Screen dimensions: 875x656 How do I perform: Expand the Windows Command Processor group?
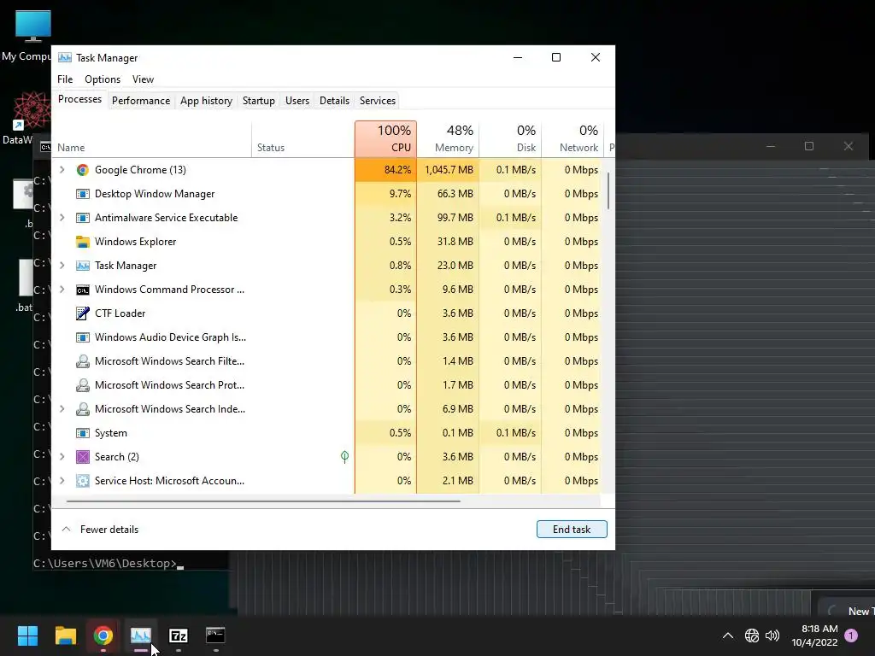(x=62, y=290)
